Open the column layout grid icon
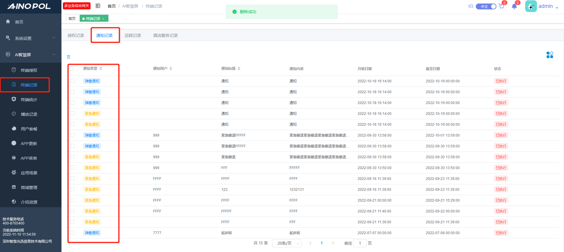Screen dimensions: 564x252 (550, 55)
